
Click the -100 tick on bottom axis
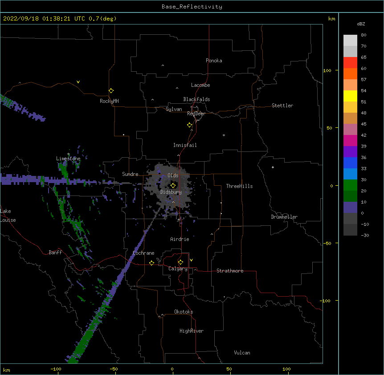click(56, 369)
